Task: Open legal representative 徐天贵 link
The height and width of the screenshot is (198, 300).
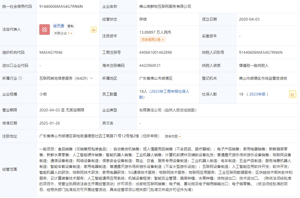Action: coord(58,26)
